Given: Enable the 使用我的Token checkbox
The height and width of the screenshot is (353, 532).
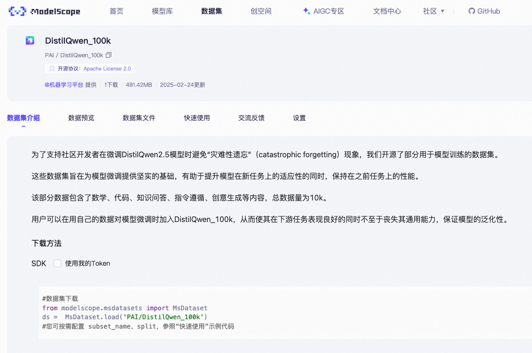Looking at the screenshot, I should [57, 263].
